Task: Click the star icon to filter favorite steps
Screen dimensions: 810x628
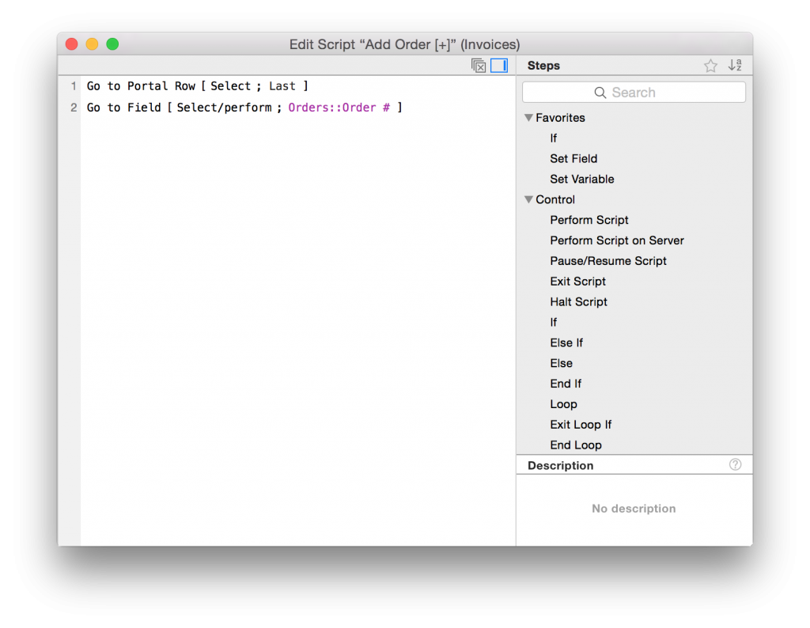Action: [710, 66]
